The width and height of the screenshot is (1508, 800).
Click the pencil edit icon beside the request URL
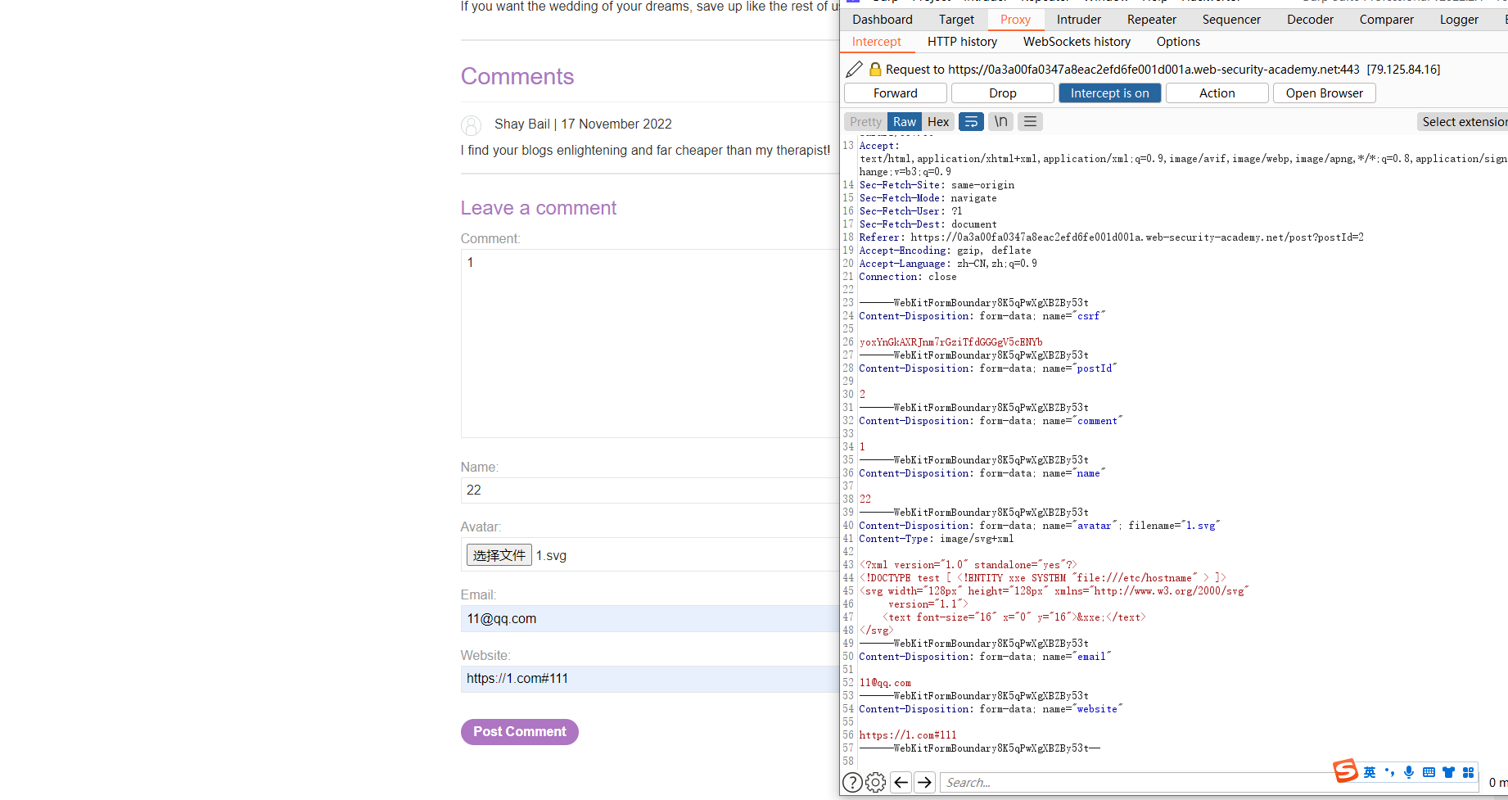[854, 70]
